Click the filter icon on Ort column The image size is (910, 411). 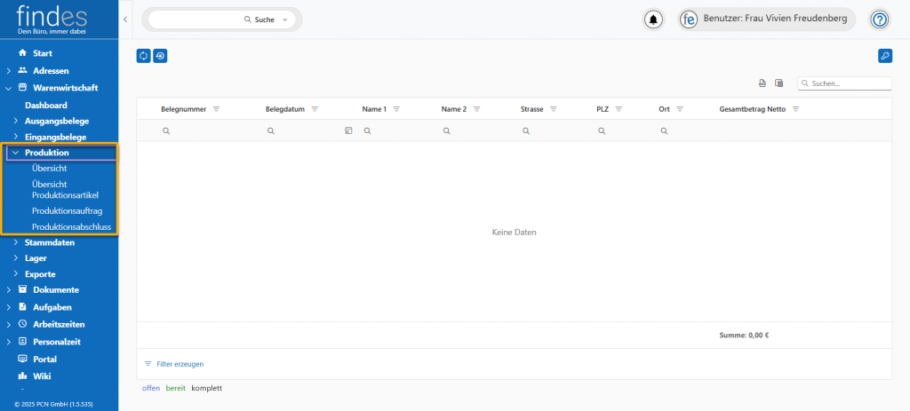(680, 109)
